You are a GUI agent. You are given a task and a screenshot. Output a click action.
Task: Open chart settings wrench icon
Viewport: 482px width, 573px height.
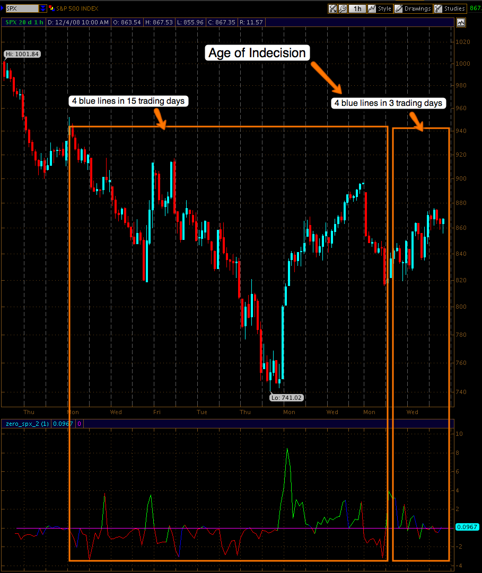point(343,8)
